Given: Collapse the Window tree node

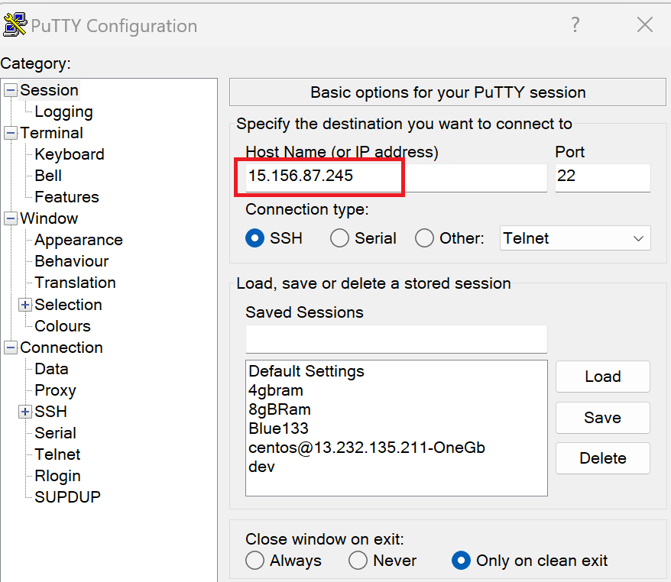Looking at the screenshot, I should 11,218.
